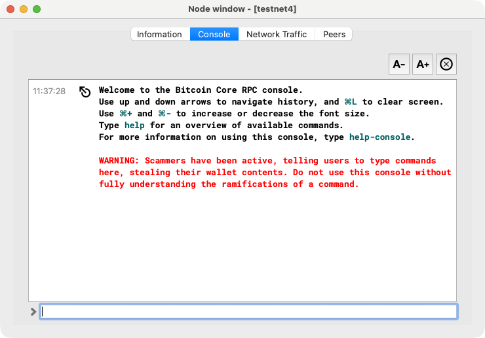This screenshot has height=338, width=485.
Task: Focus the console command input field
Action: click(x=248, y=311)
